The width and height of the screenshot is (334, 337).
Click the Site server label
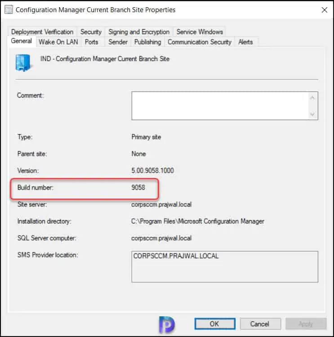click(32, 204)
